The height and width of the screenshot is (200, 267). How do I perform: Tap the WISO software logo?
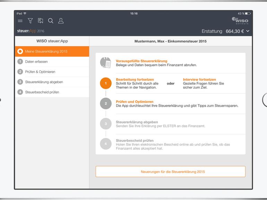tap(240, 20)
